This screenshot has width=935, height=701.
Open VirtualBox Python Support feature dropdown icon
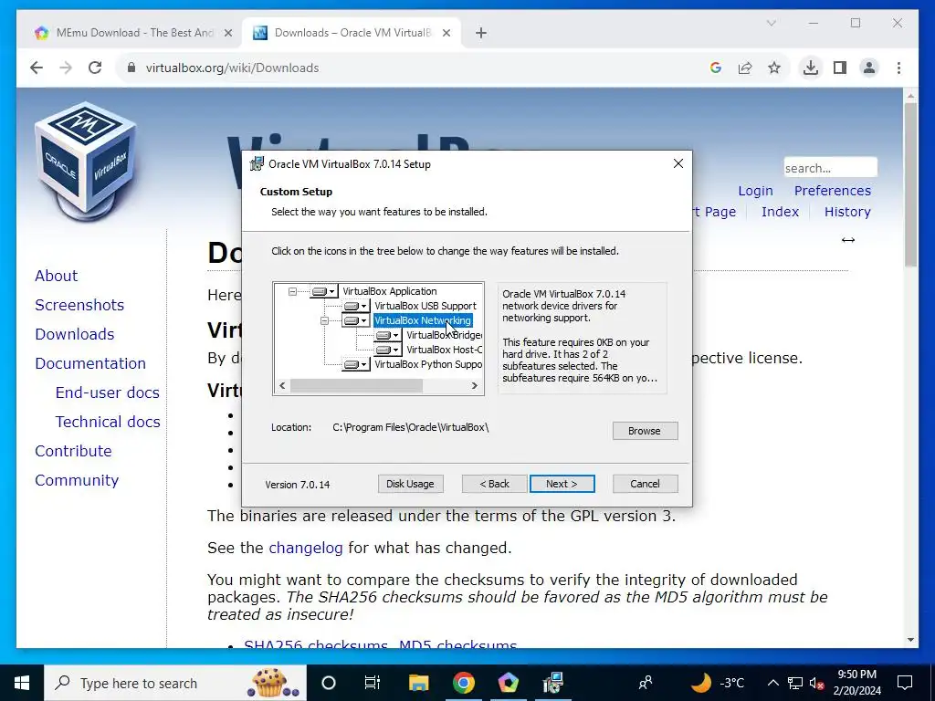(356, 364)
